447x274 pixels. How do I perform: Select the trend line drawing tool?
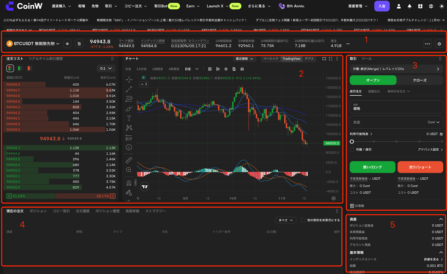coord(129,89)
